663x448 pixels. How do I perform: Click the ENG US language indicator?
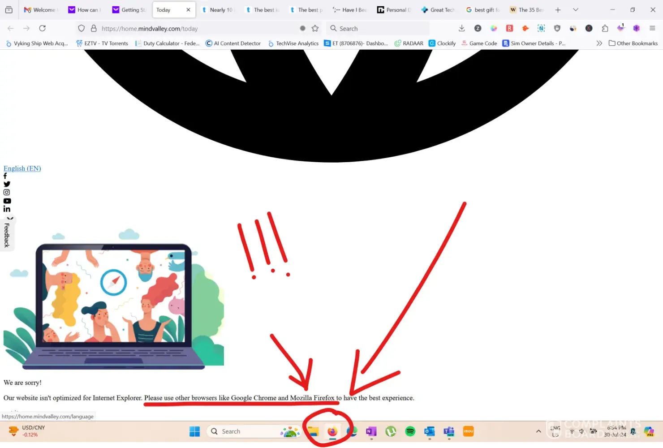[x=555, y=431]
